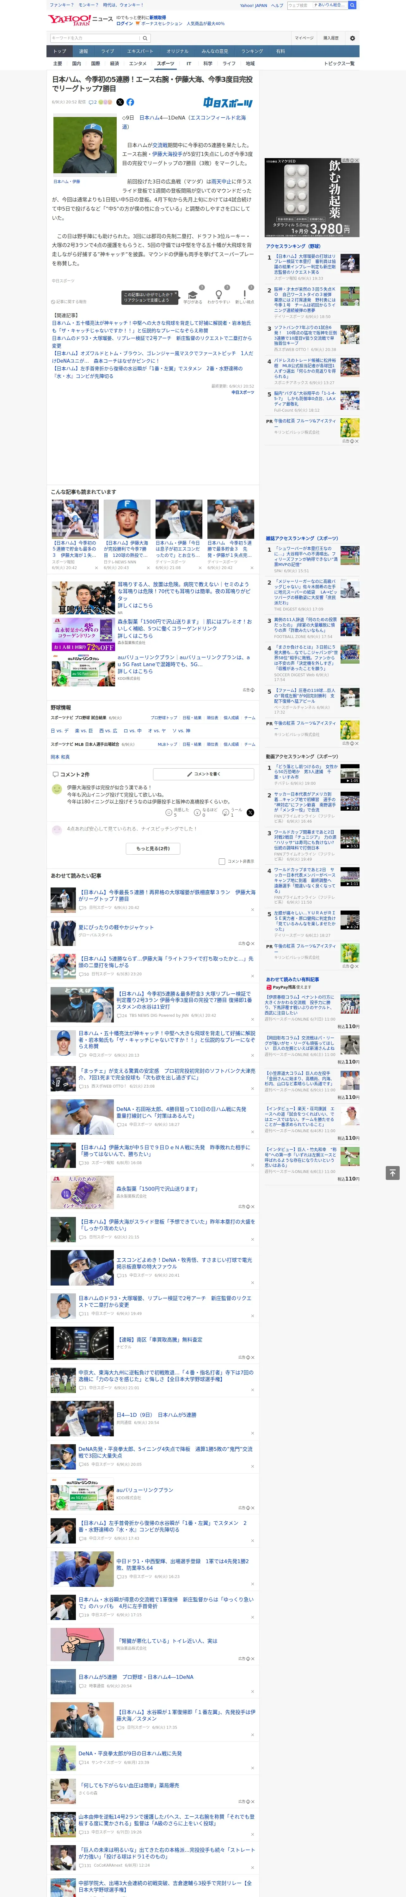This screenshot has width=406, height=1897.
Task: Click the web search magnifier button
Action: click(x=352, y=5)
